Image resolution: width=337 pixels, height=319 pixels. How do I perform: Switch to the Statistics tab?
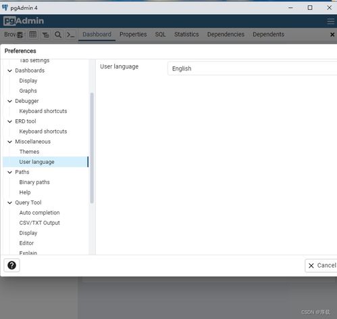coord(186,35)
